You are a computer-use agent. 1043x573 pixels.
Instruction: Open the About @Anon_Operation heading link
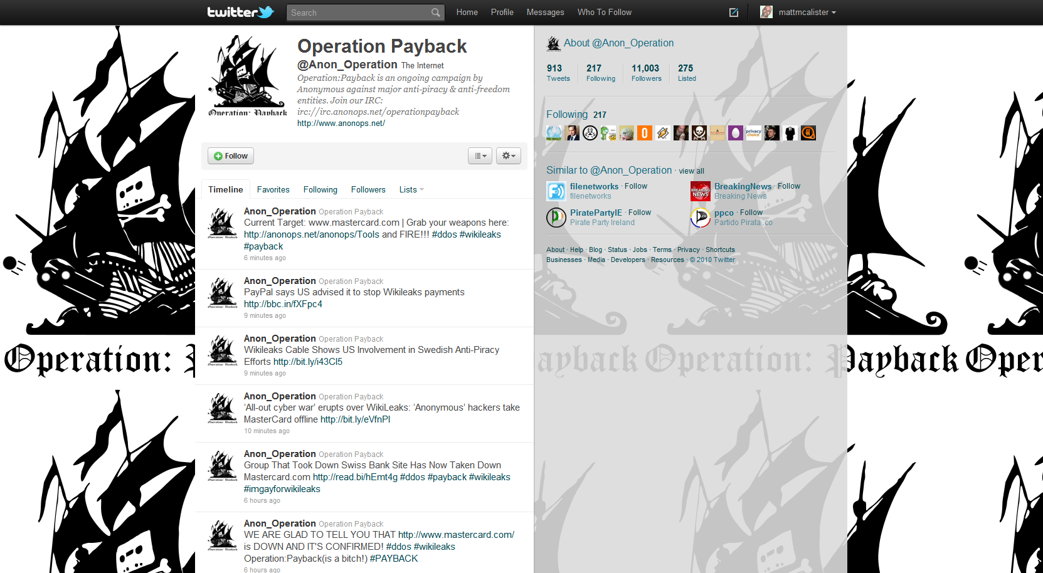pos(618,43)
